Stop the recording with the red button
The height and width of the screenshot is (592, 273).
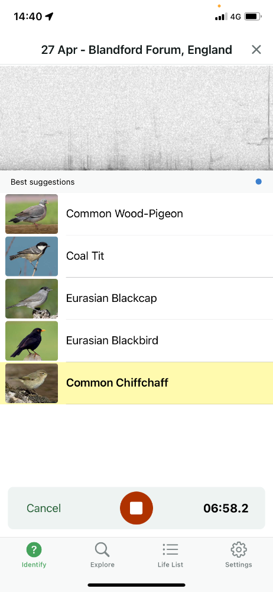[136, 508]
